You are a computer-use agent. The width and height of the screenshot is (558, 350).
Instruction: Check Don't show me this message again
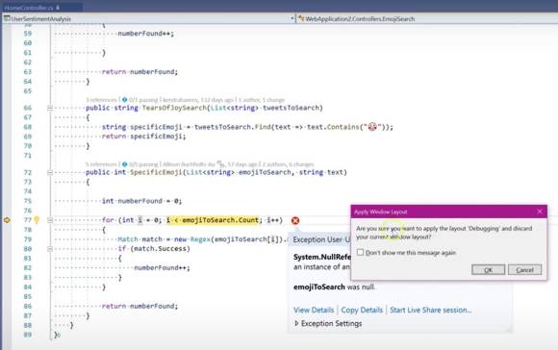pos(361,252)
